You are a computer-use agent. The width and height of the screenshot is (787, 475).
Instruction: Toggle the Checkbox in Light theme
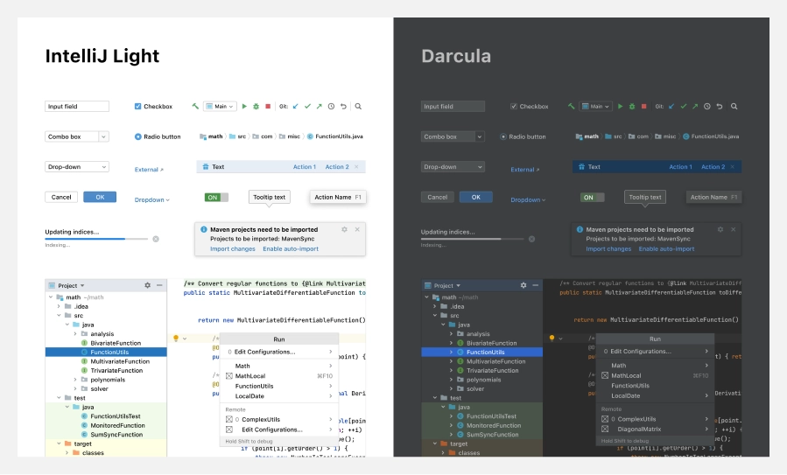coord(137,107)
